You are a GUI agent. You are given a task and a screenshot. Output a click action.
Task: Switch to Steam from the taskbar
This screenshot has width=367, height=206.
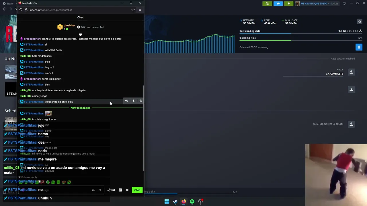(175, 201)
